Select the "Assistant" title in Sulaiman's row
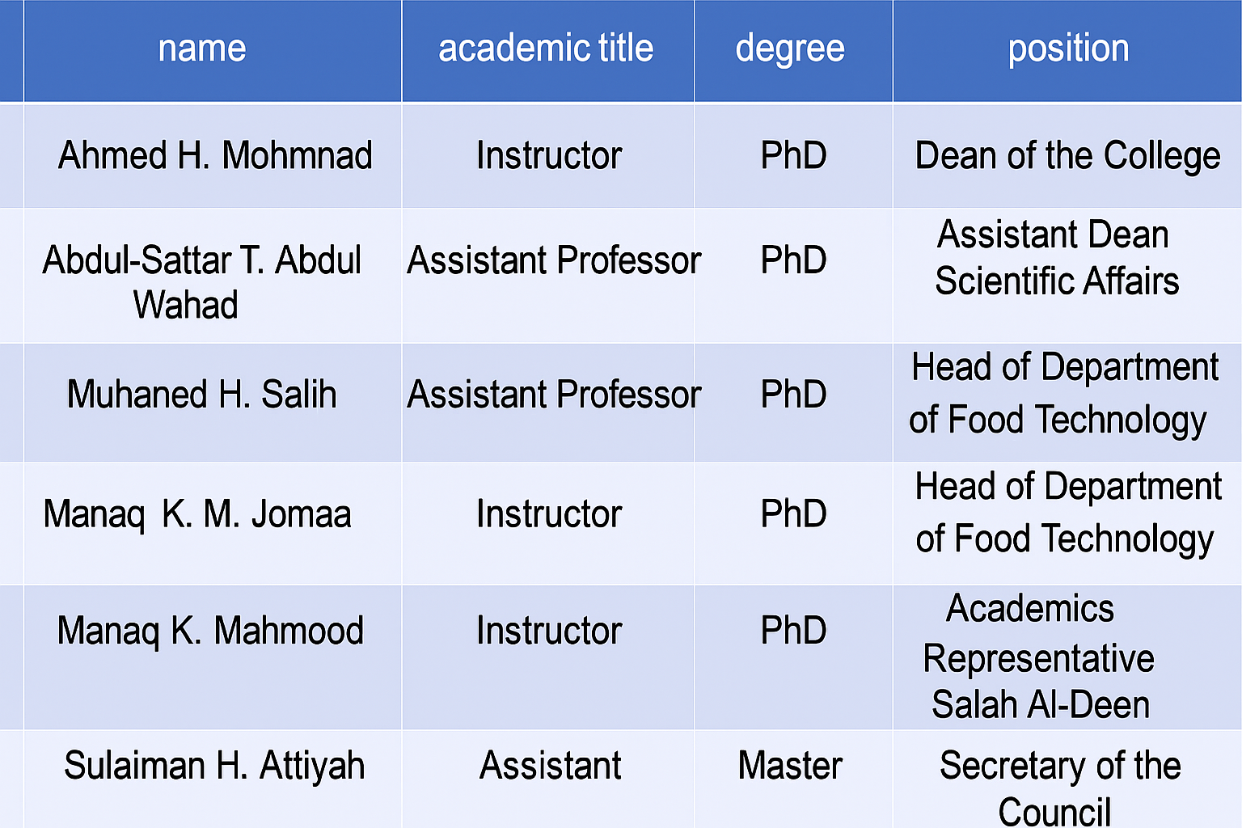This screenshot has height=828, width=1242. point(550,766)
